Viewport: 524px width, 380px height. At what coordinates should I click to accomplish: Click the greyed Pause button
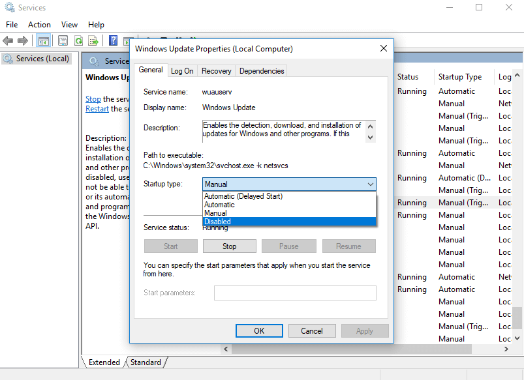288,246
